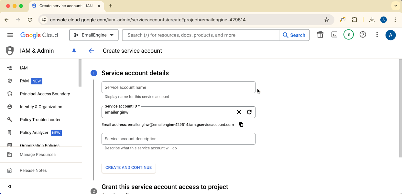Click the Service account name field

click(x=179, y=87)
